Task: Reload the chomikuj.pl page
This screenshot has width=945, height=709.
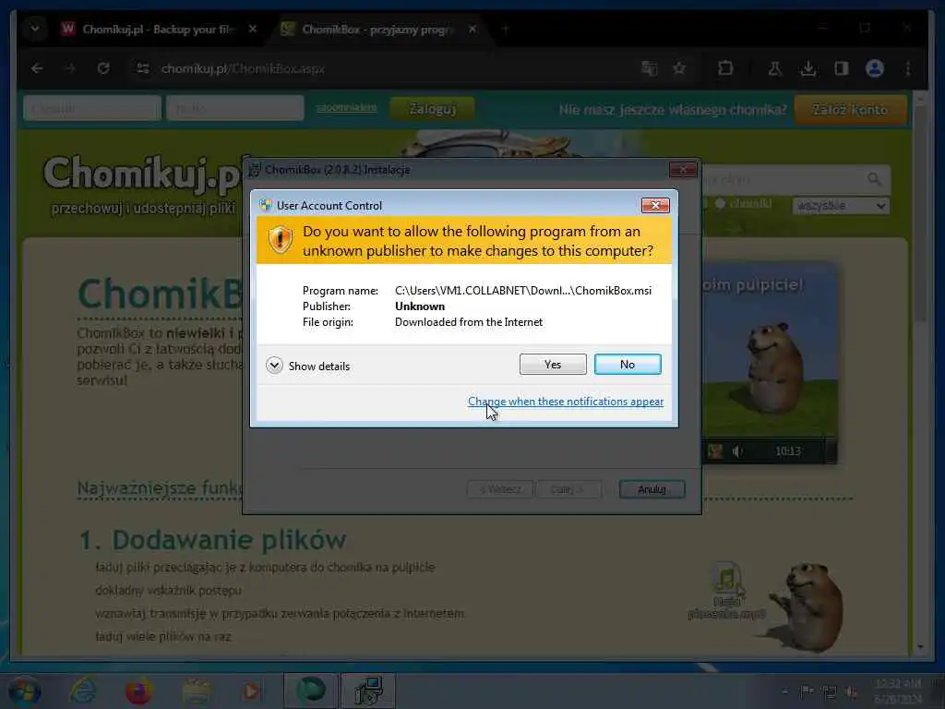Action: (103, 68)
